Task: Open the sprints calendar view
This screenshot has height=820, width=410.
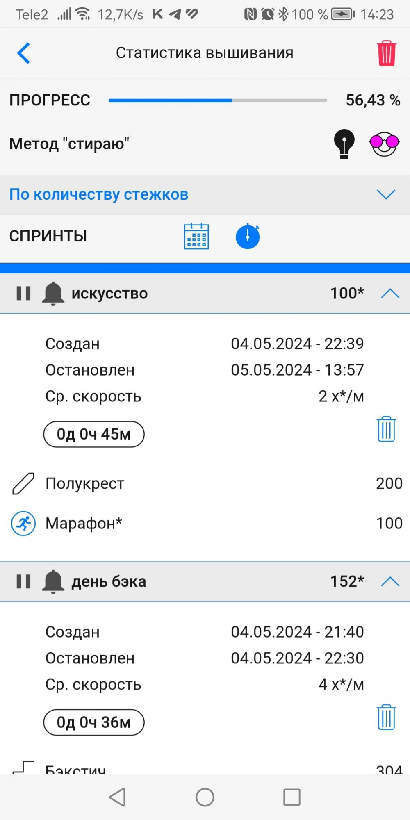Action: (x=196, y=237)
